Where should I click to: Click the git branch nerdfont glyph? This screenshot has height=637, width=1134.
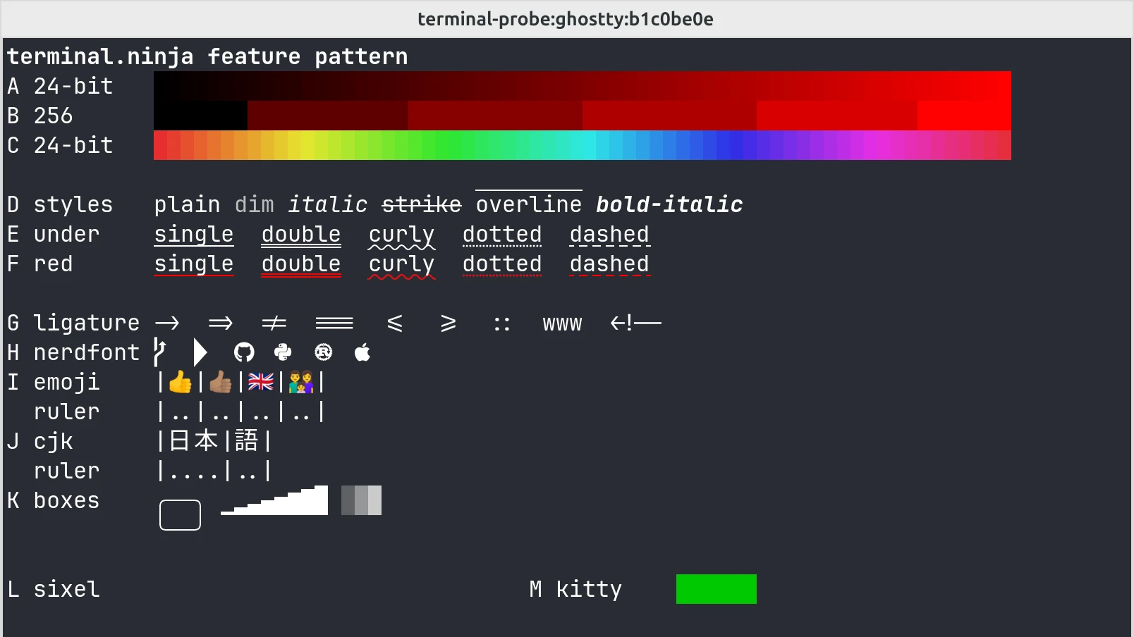click(160, 352)
